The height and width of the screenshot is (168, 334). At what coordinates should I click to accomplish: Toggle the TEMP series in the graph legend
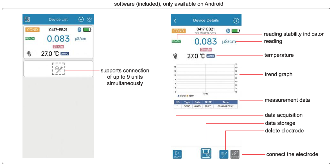point(190,96)
